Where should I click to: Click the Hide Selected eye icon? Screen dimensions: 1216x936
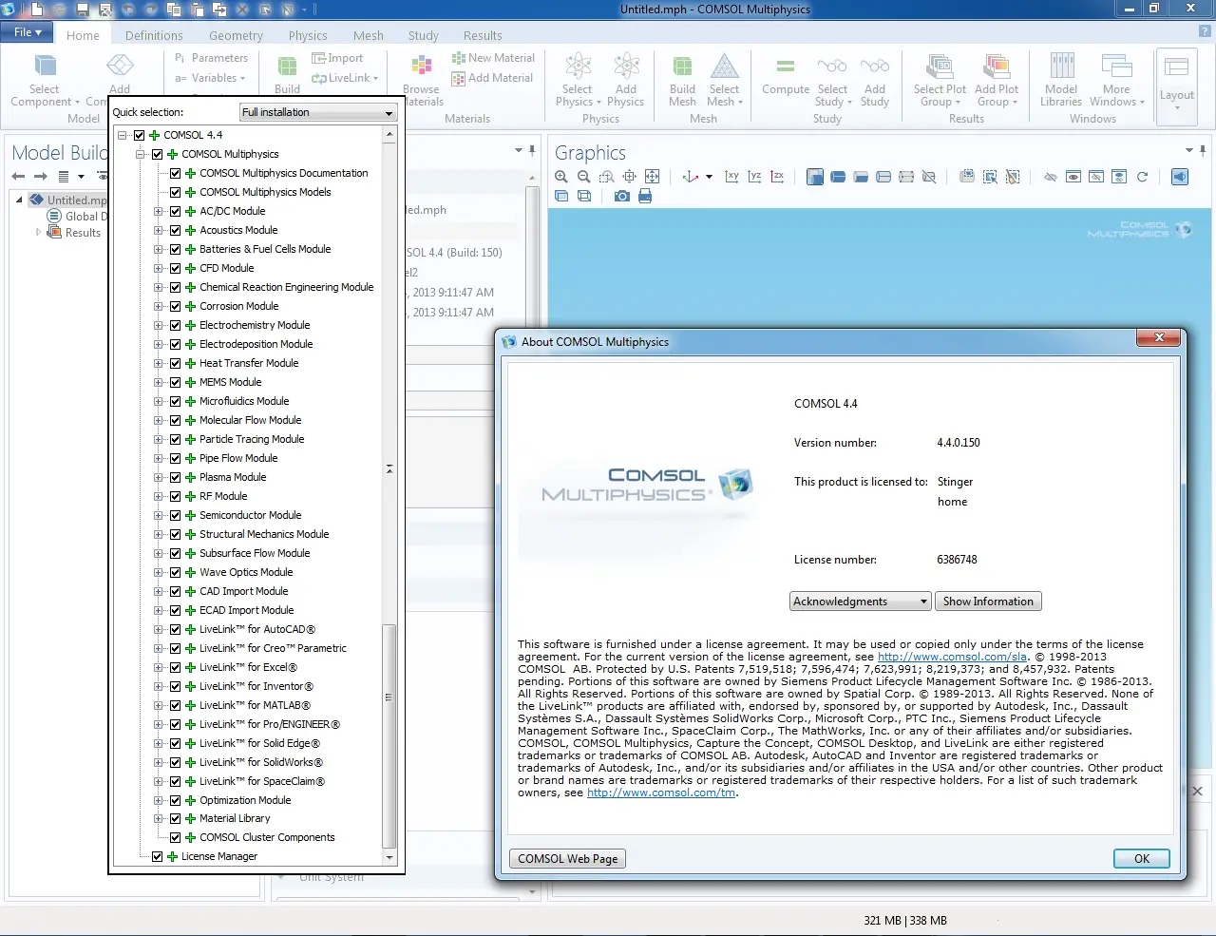coord(1051,177)
